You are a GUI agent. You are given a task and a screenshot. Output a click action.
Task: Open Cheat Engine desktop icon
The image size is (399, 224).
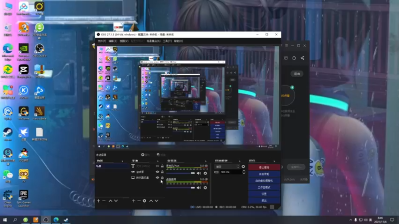[x=8, y=199]
